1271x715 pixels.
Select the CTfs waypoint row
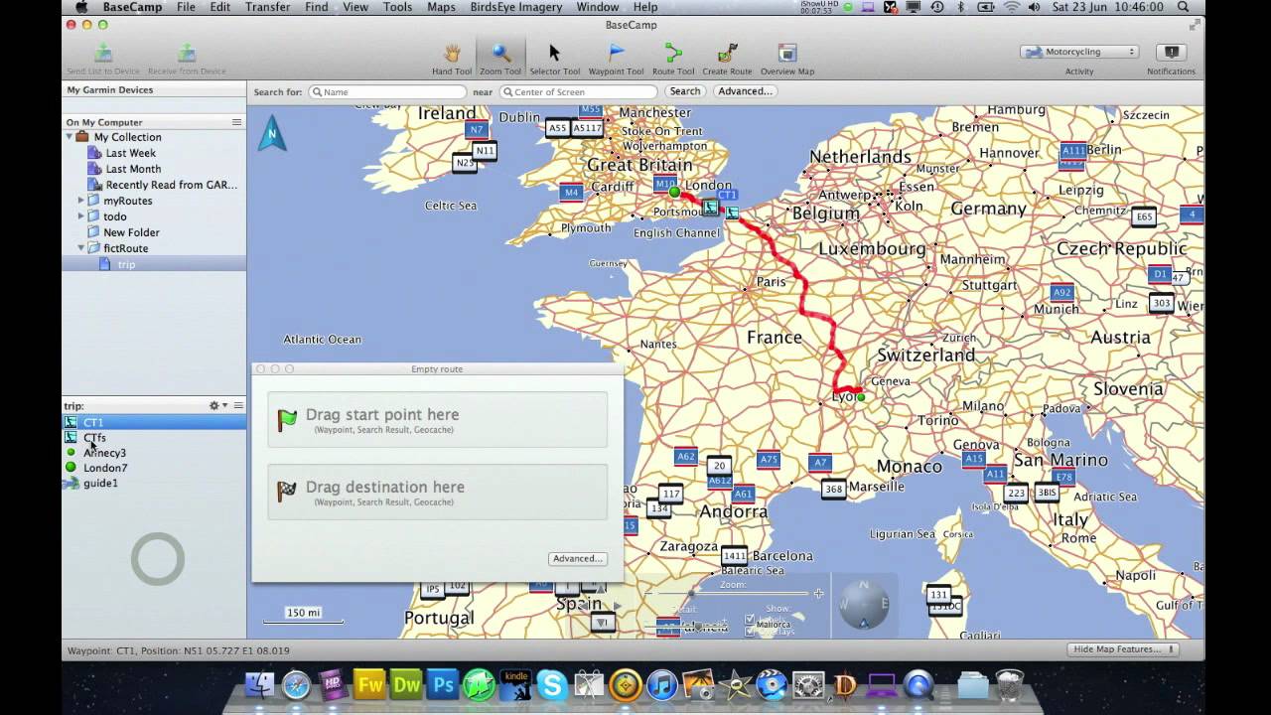click(x=154, y=437)
